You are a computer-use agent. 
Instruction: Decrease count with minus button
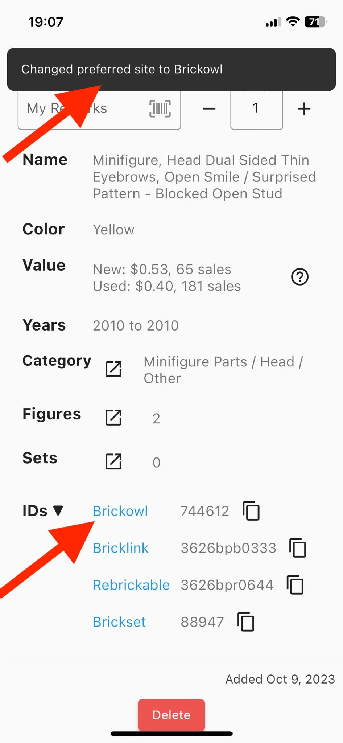click(x=209, y=108)
